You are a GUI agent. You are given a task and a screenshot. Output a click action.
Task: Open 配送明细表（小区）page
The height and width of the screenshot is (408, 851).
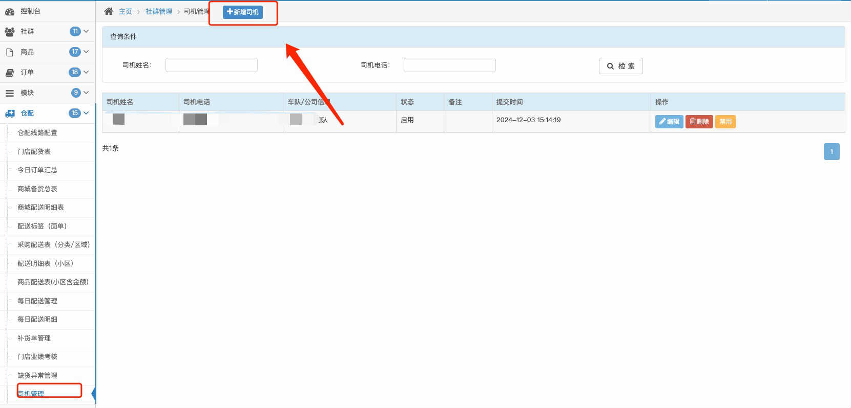pyautogui.click(x=46, y=264)
